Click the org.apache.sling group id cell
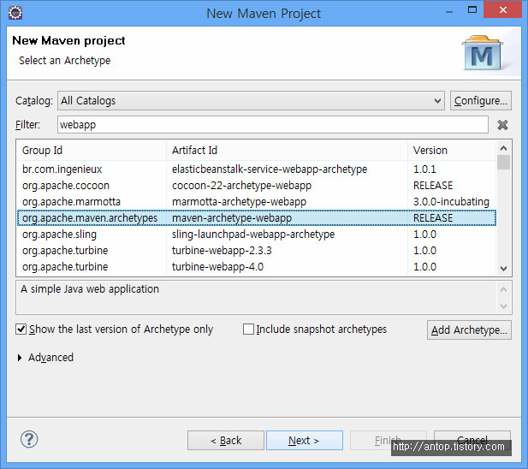The image size is (528, 469). (x=59, y=234)
